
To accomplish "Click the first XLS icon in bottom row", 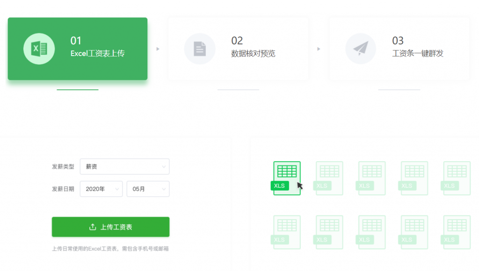I will click(x=286, y=232).
